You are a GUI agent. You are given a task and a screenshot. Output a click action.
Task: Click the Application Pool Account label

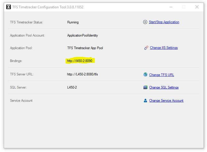(27, 35)
